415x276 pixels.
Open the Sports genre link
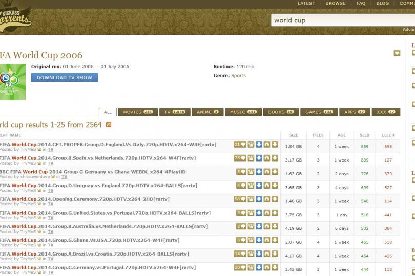[238, 76]
